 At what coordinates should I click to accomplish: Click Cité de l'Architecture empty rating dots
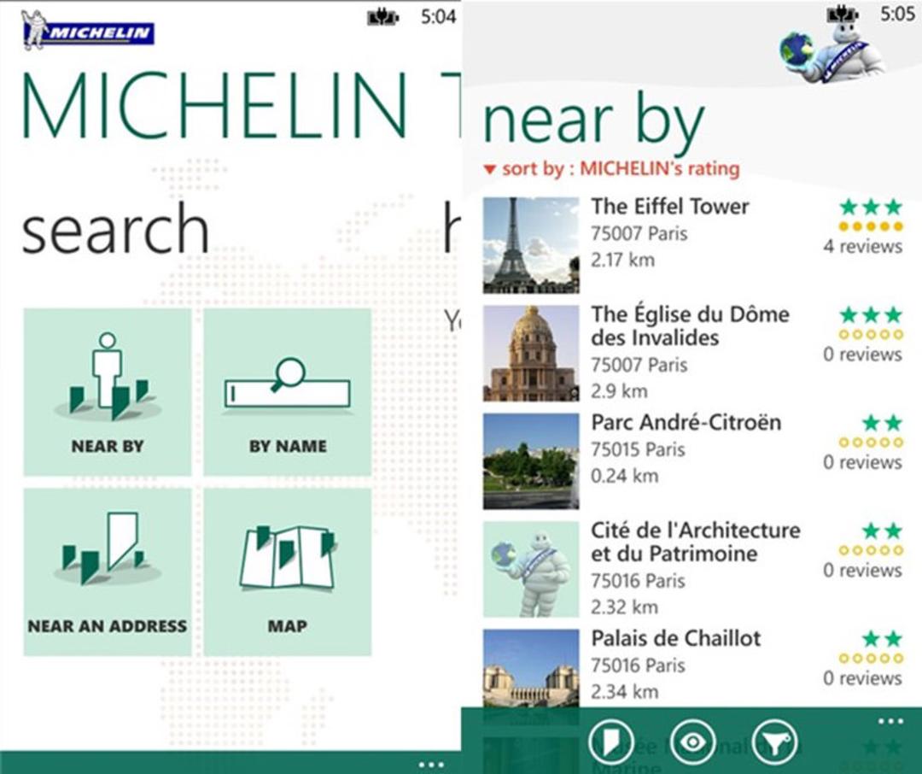871,550
